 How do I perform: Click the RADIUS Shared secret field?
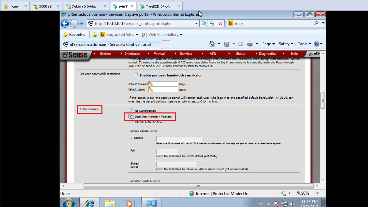pos(176,164)
